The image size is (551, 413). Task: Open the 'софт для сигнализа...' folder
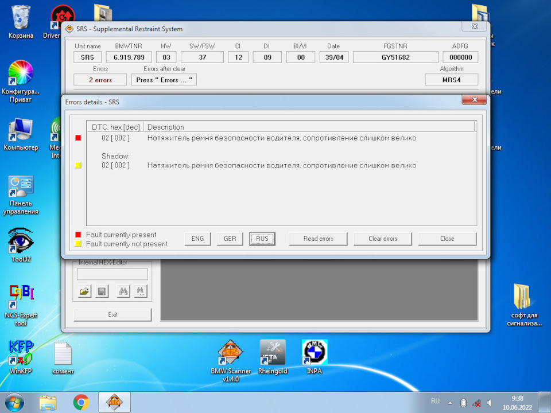click(524, 304)
